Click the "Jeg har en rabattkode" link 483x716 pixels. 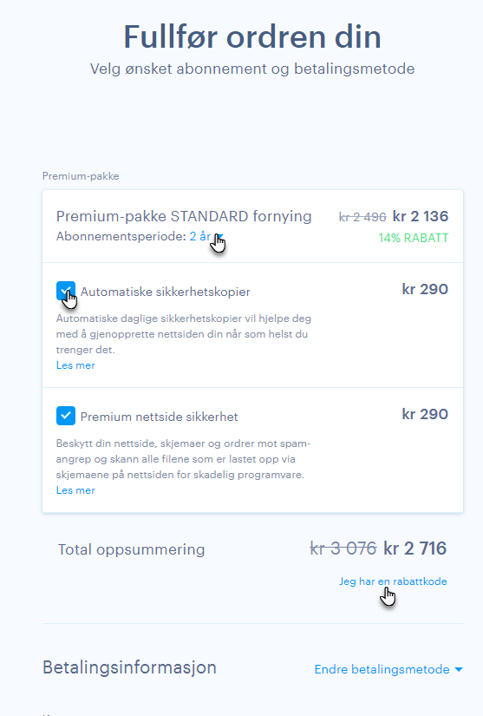pos(393,581)
